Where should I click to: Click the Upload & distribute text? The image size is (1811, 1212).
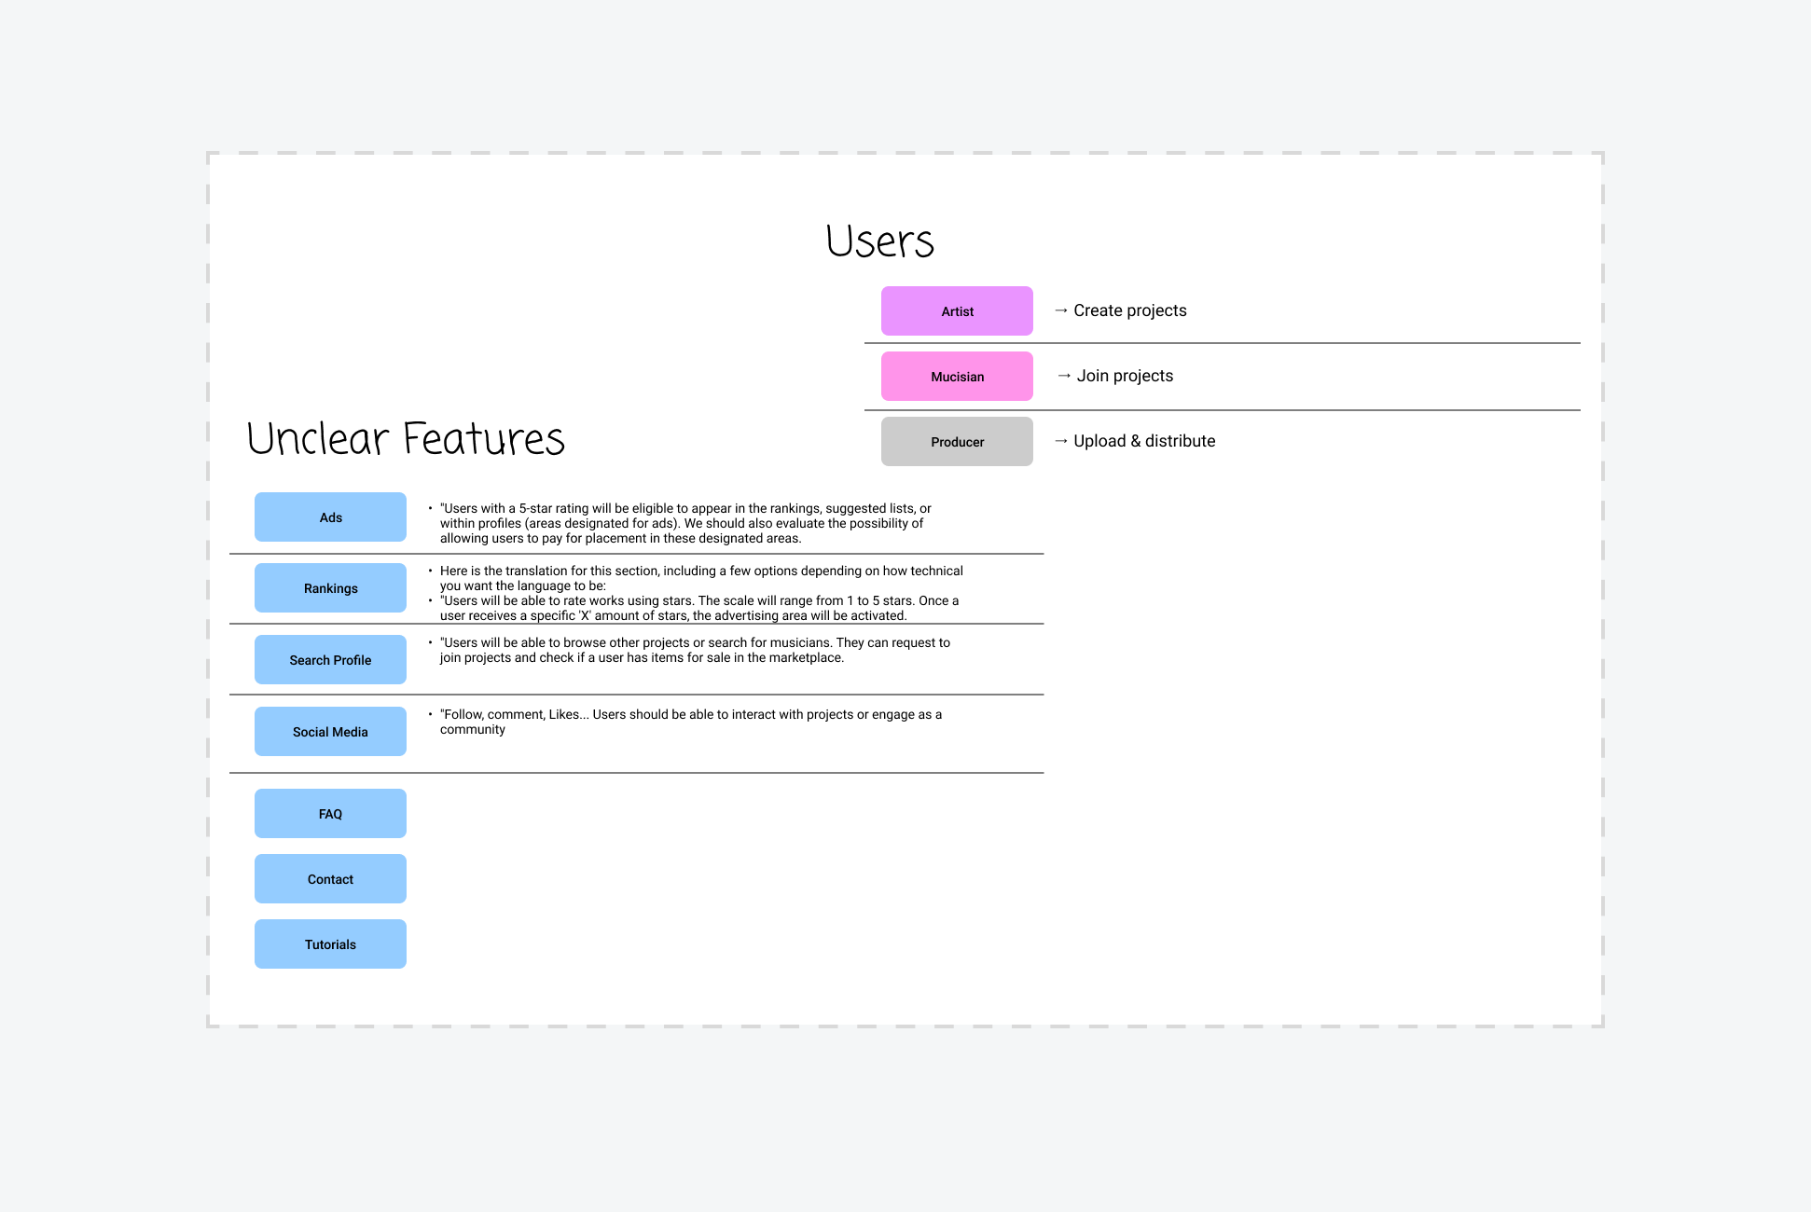1144,441
